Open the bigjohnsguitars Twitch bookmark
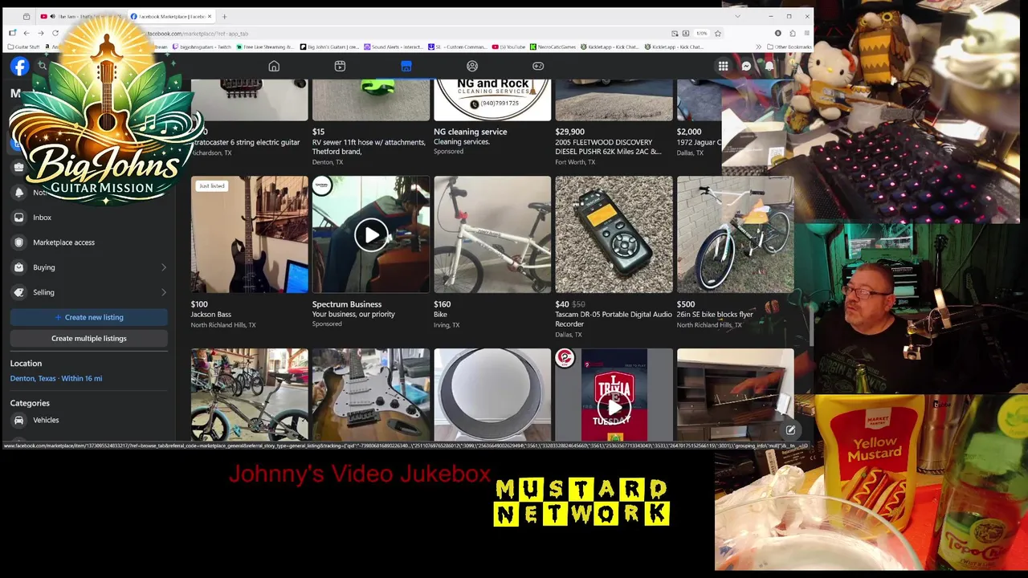Screen dimensions: 1028x578 [201, 47]
